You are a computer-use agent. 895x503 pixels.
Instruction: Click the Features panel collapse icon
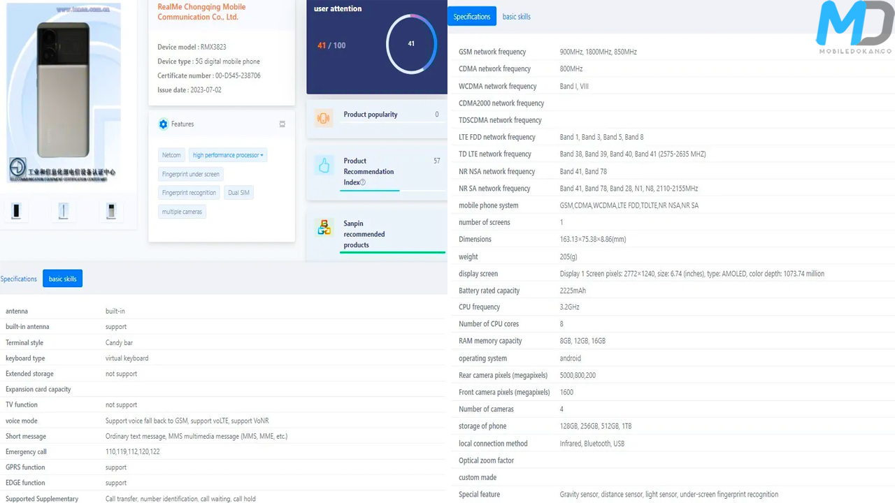pyautogui.click(x=282, y=124)
